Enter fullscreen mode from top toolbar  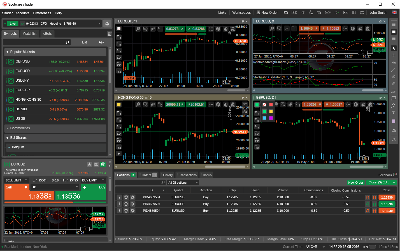362,13
